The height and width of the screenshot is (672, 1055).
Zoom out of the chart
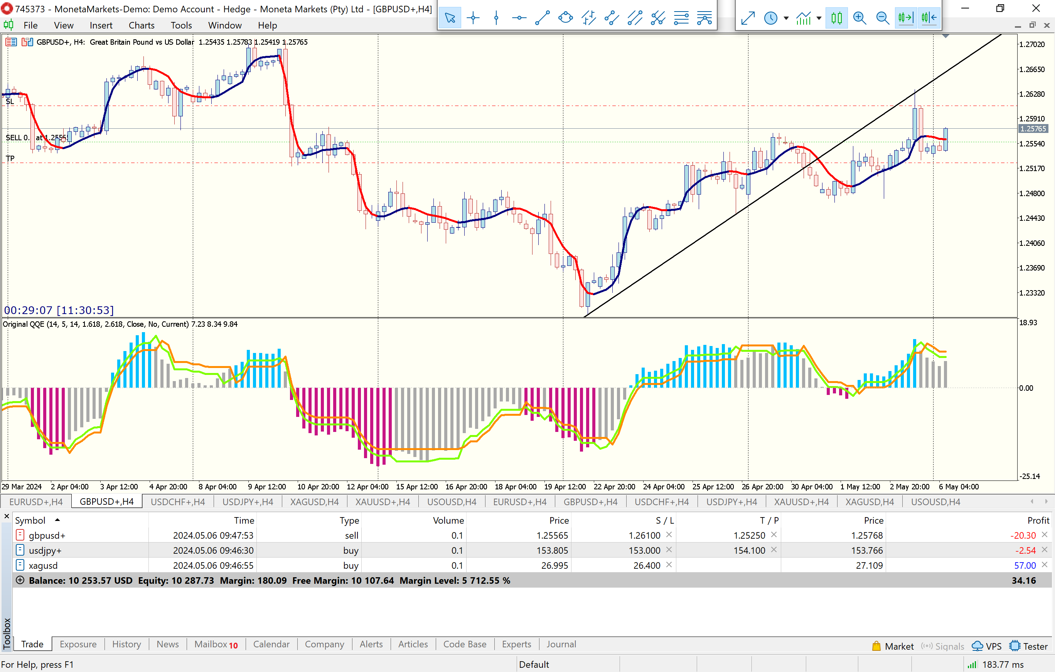(882, 18)
